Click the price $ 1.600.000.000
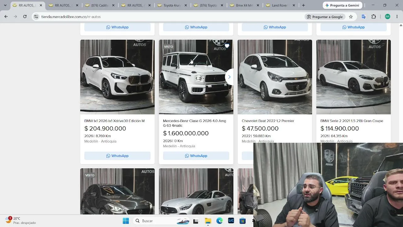The image size is (403, 227). point(186,133)
